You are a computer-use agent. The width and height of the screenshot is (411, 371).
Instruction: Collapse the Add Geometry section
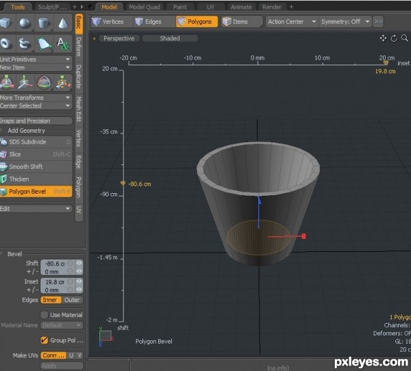(2, 131)
